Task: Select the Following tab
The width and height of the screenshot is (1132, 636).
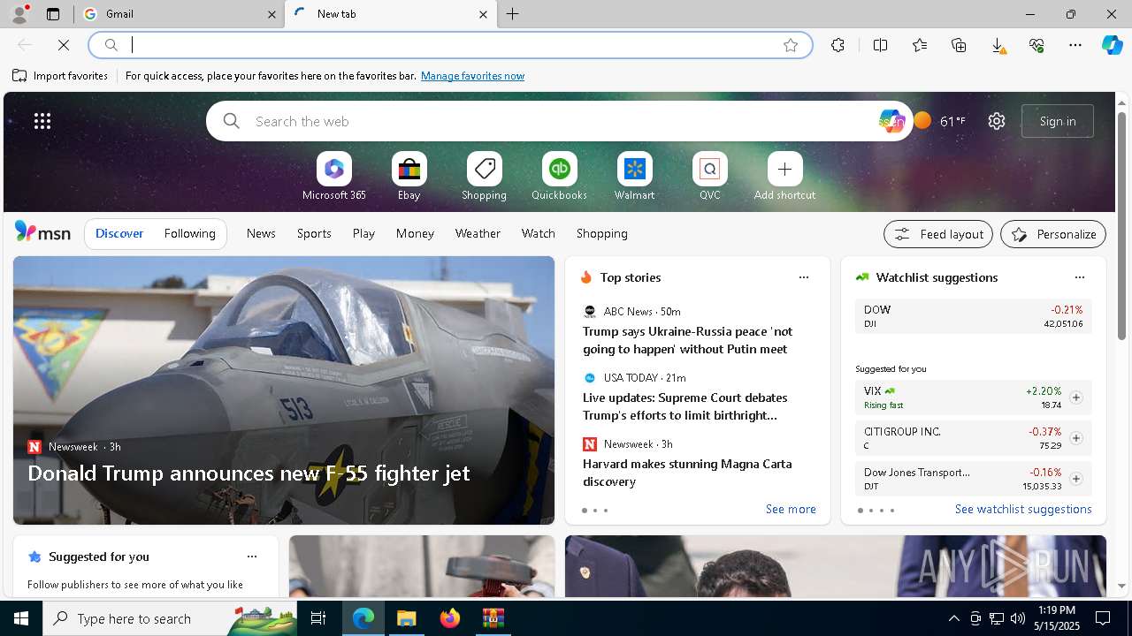Action: pyautogui.click(x=190, y=233)
